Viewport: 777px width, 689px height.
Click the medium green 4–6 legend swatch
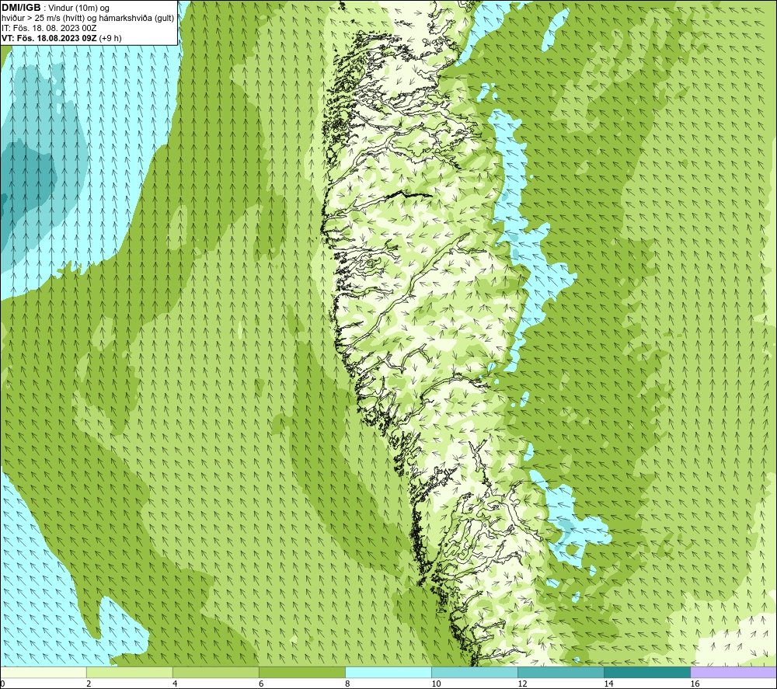point(216,672)
